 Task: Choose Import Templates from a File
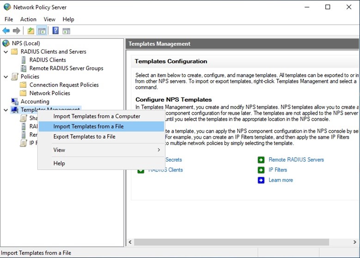[101, 126]
